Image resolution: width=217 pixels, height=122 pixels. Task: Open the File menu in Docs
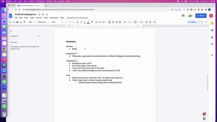pyautogui.click(x=16, y=18)
